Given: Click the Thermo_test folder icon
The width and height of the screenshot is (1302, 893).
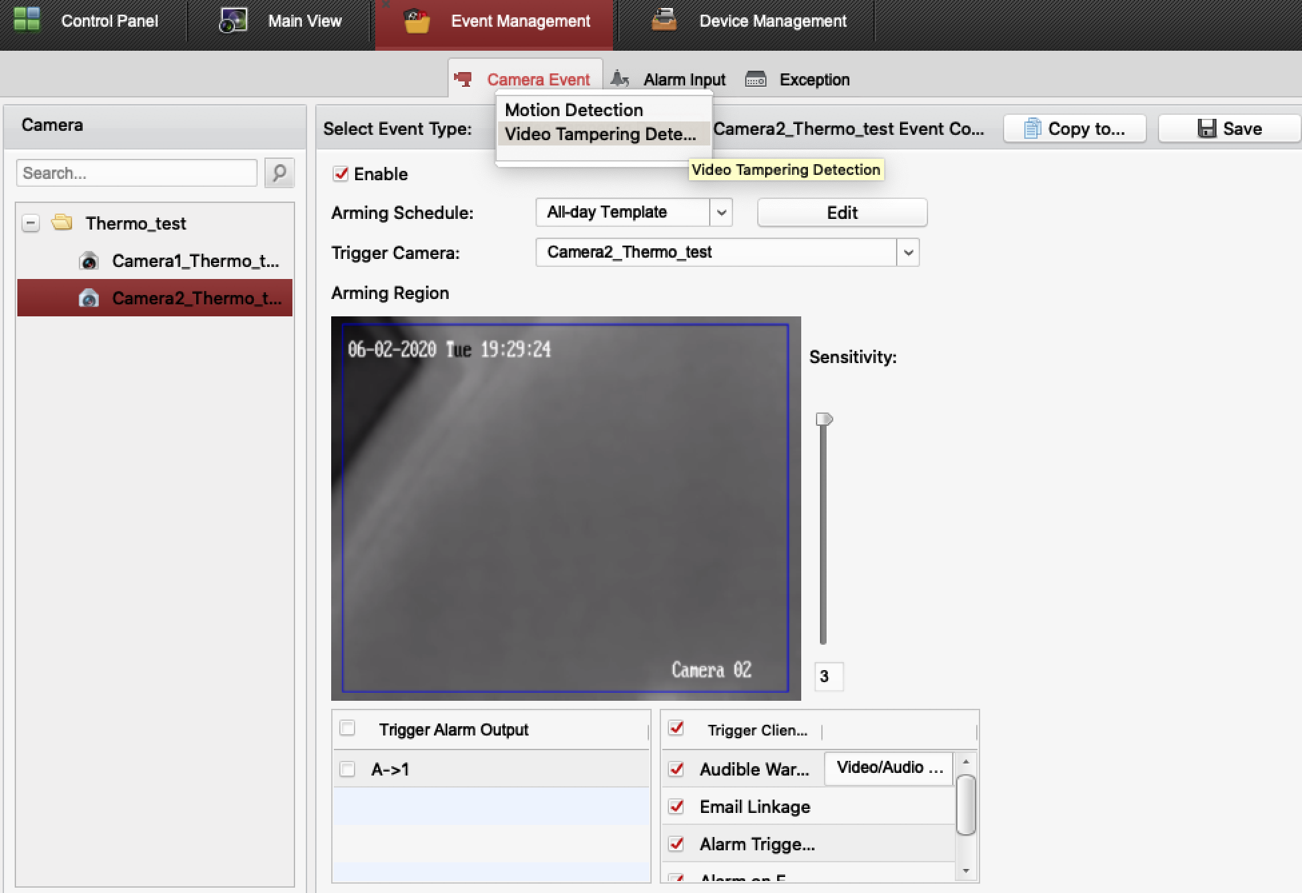Looking at the screenshot, I should pos(62,222).
